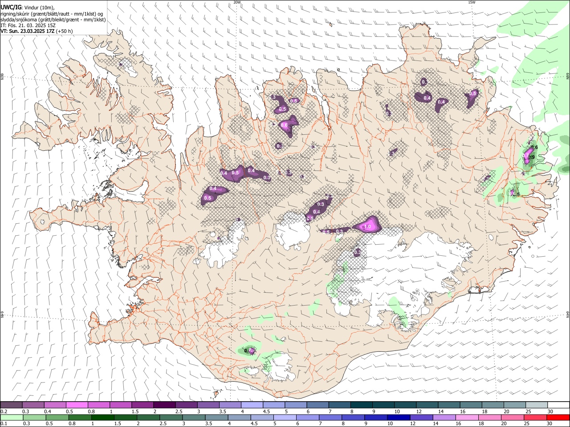Click the slydda/snjókoma legend description line
Viewport: 570px width, 427px height.
pyautogui.click(x=53, y=20)
